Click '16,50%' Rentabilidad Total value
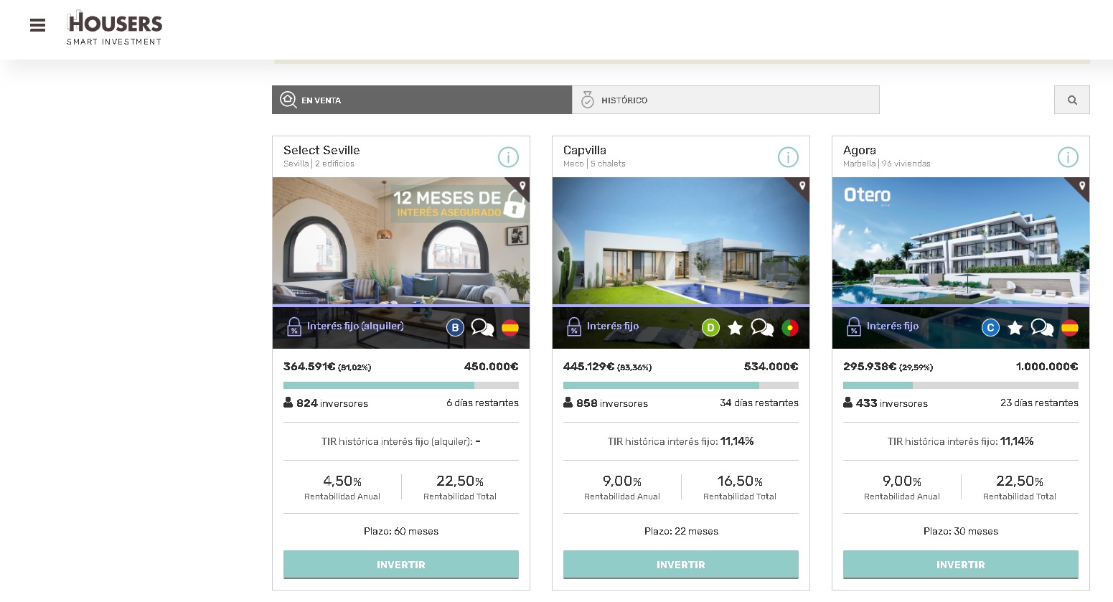This screenshot has width=1113, height=602. [x=740, y=481]
